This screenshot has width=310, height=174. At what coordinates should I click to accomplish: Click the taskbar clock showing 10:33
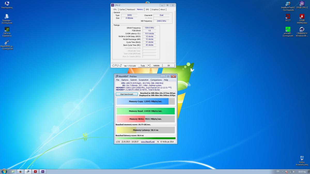[302, 171]
